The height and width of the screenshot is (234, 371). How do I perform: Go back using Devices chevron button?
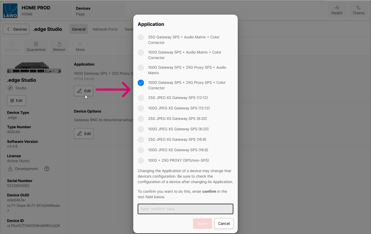point(16,29)
